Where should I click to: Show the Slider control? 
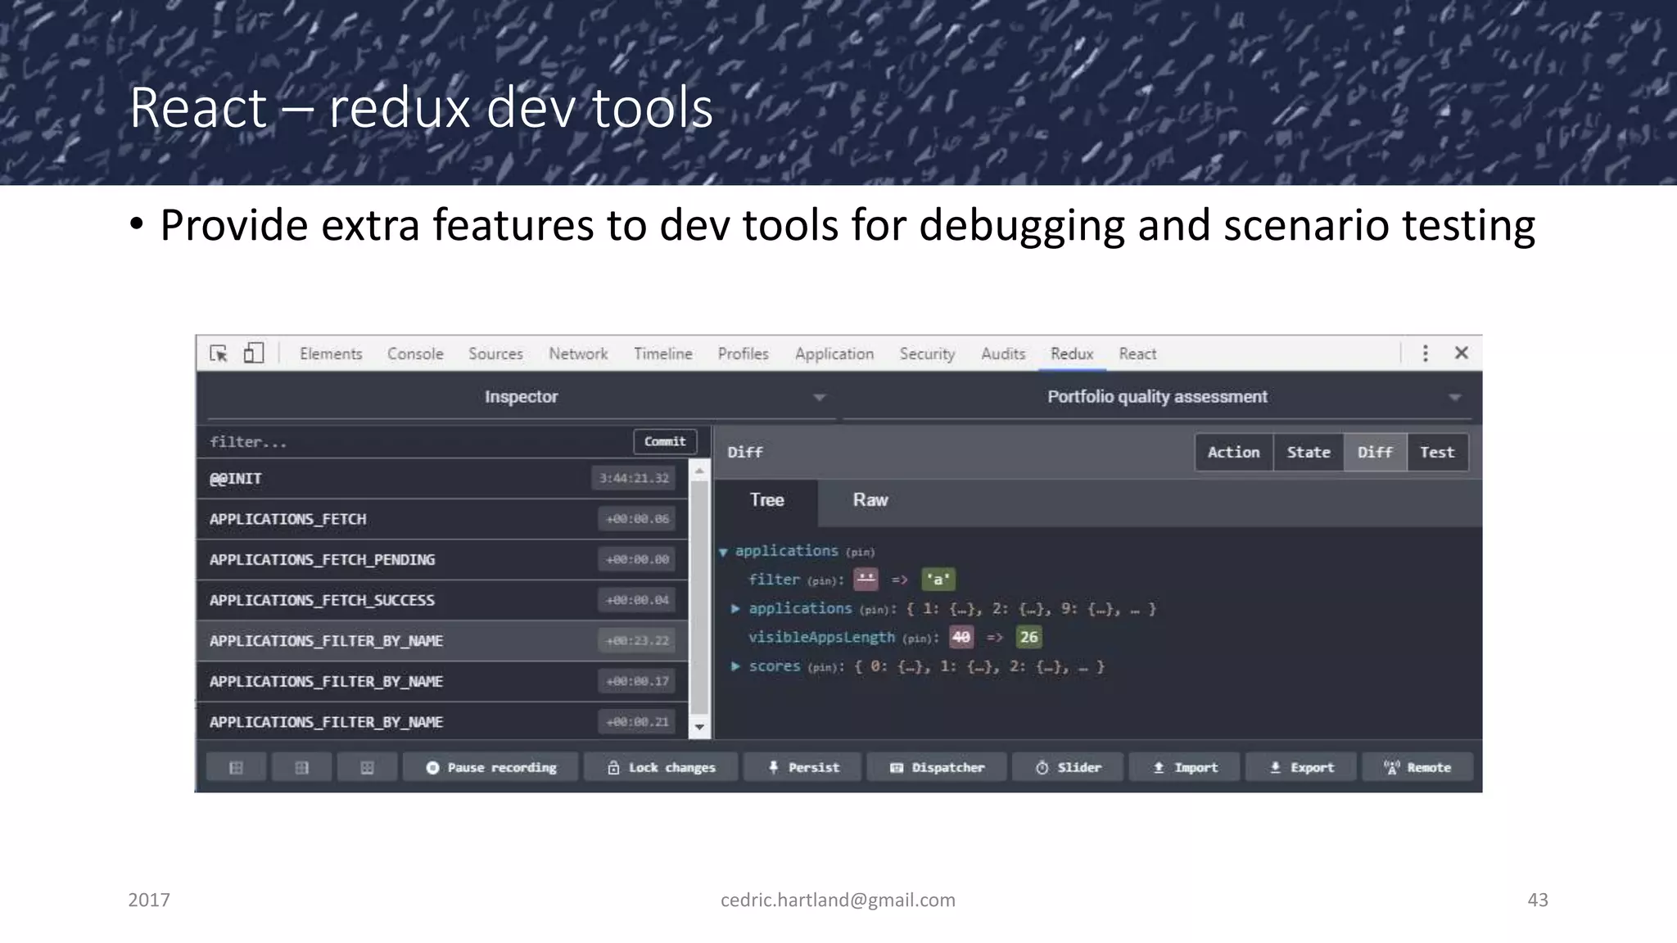pos(1068,767)
